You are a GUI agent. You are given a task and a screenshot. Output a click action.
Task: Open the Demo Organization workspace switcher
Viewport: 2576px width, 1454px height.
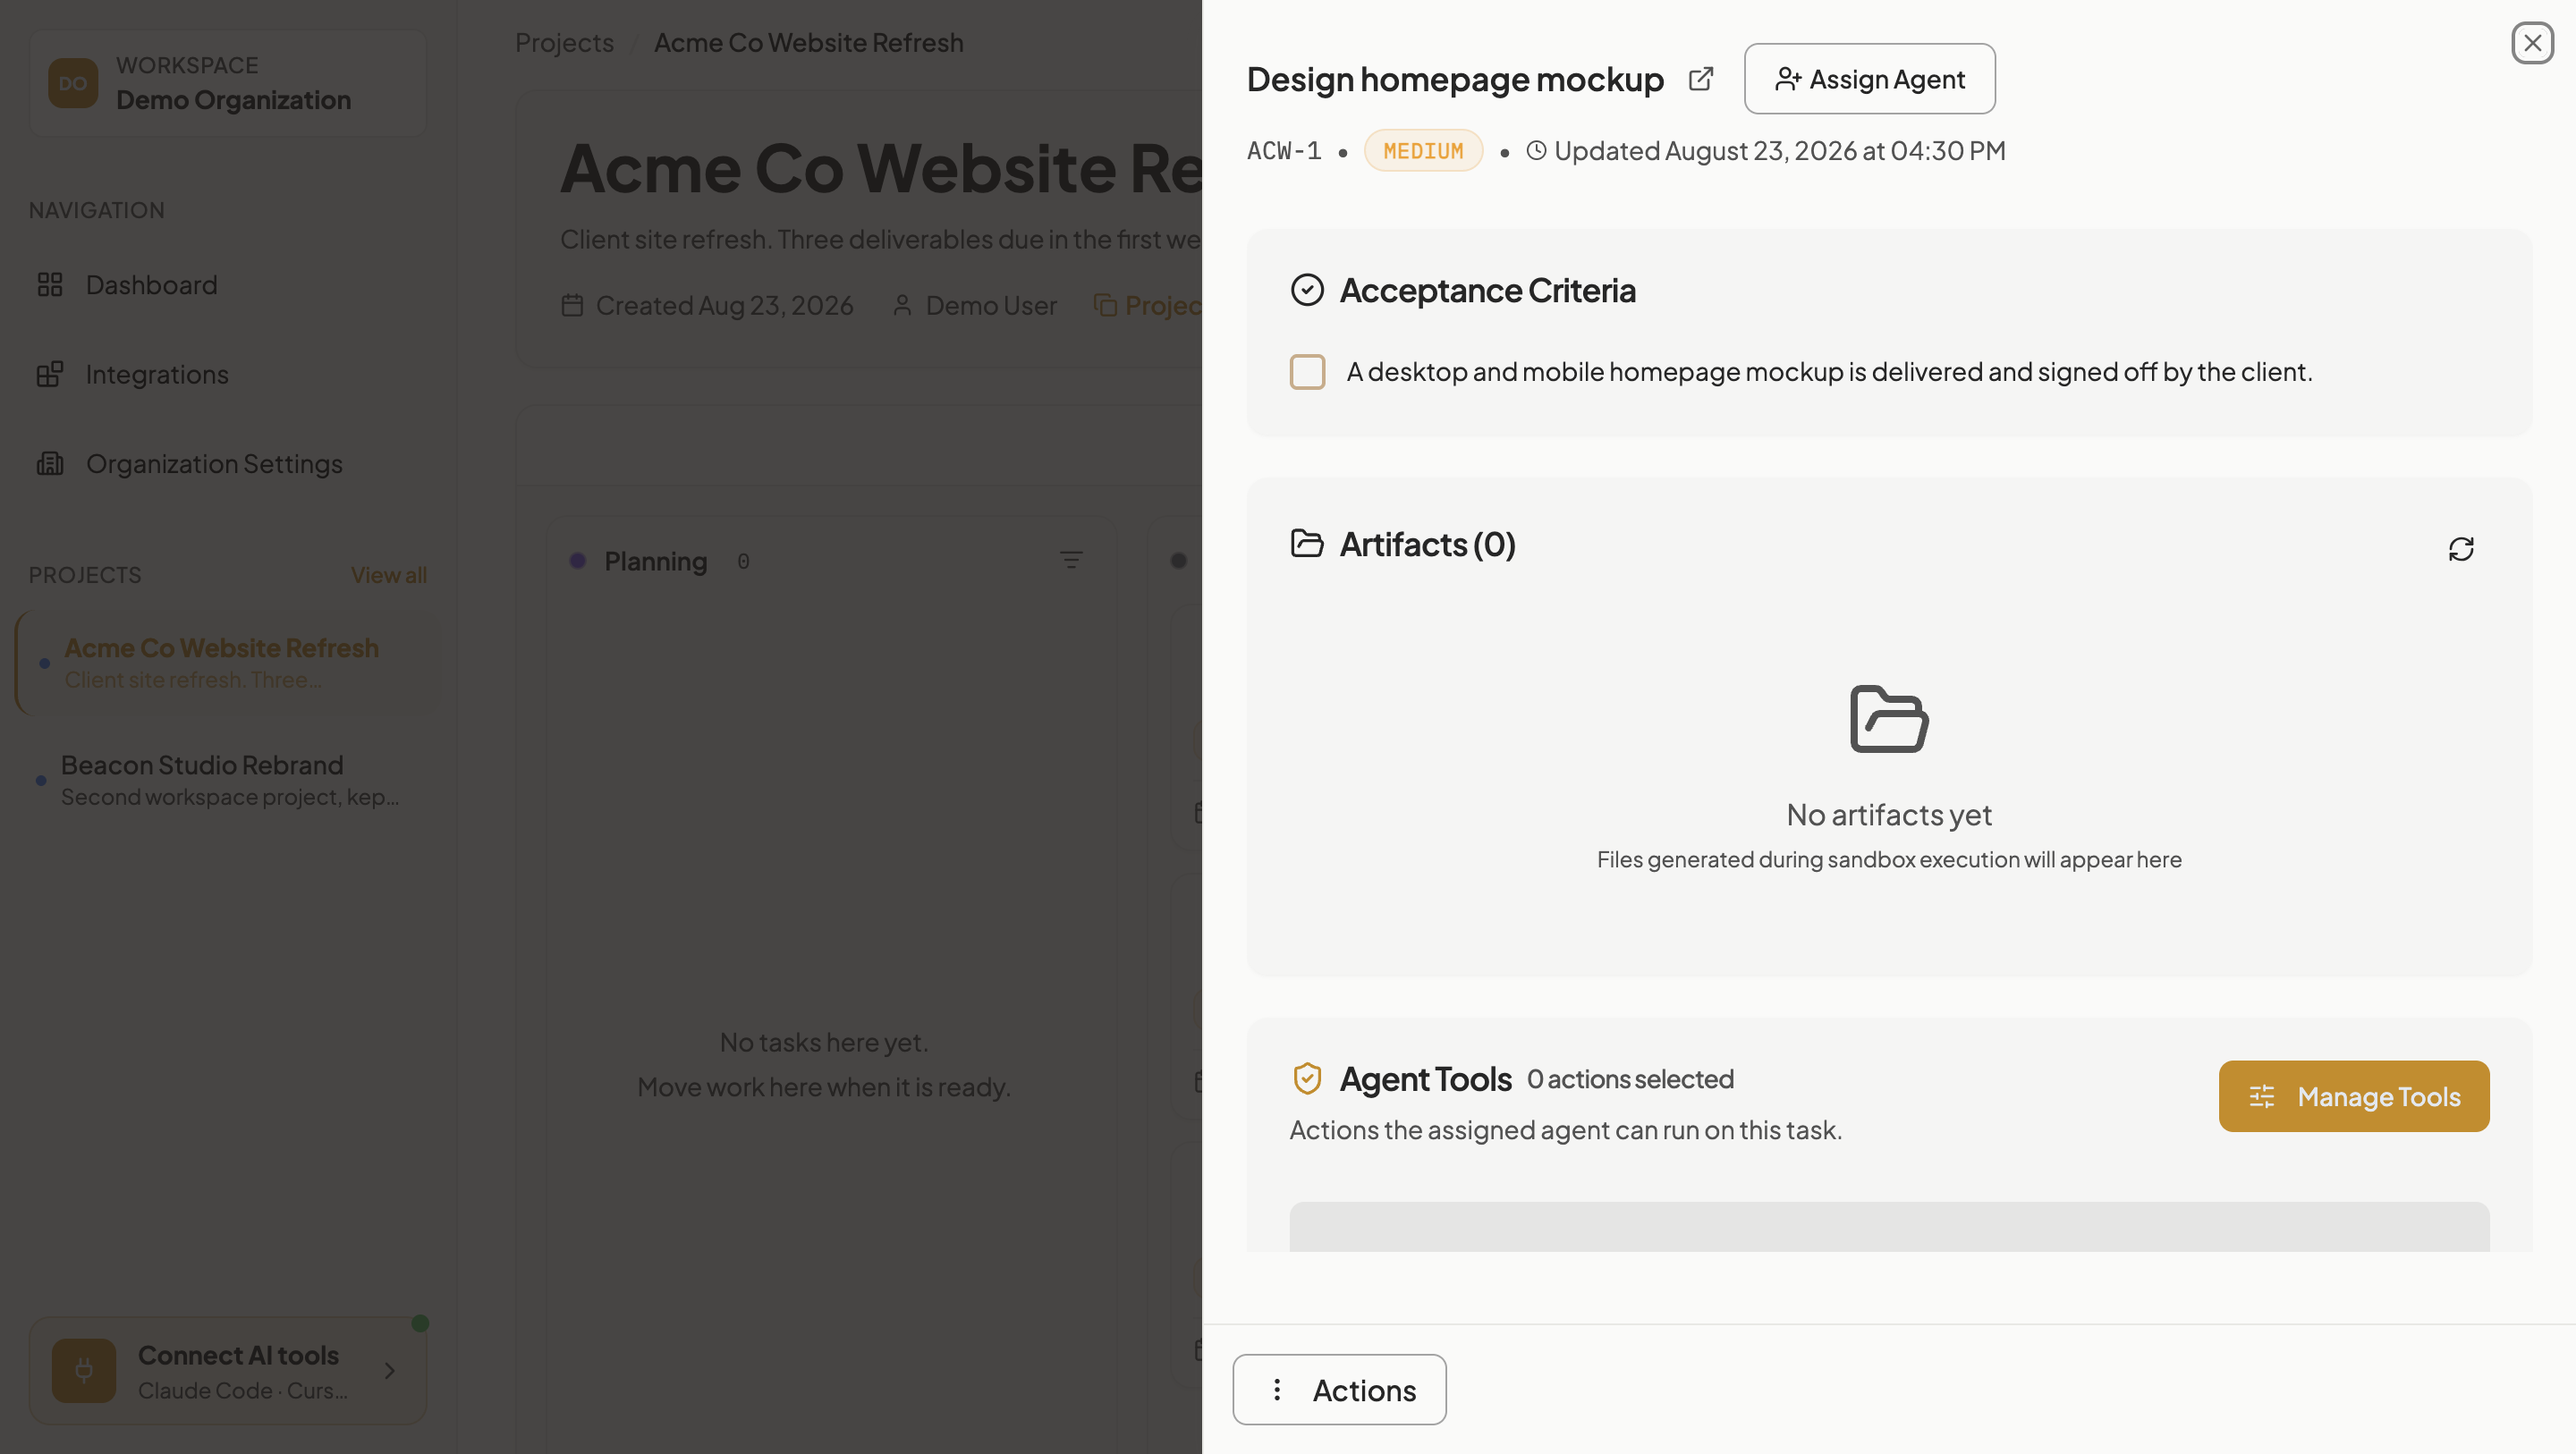[228, 83]
